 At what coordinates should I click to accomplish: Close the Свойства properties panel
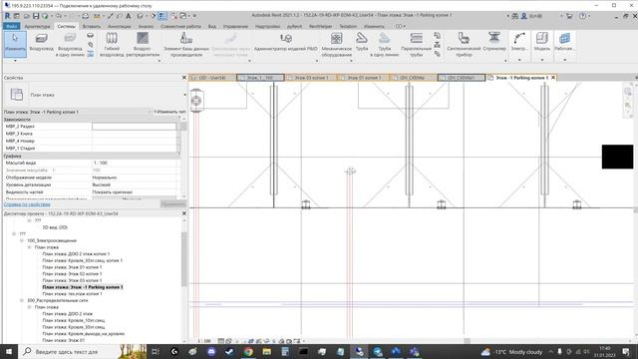point(183,78)
